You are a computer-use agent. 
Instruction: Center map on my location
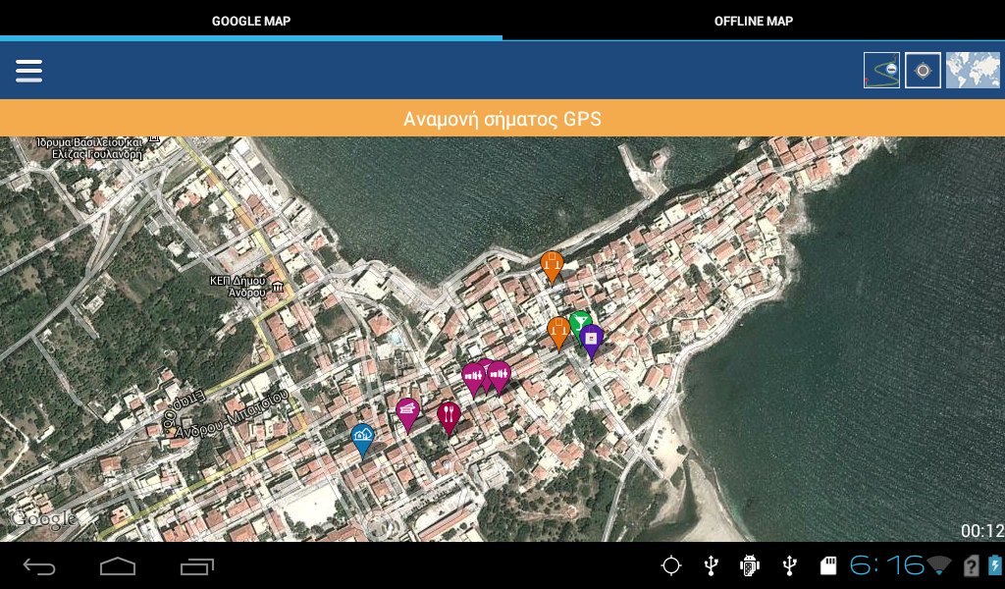pyautogui.click(x=923, y=70)
